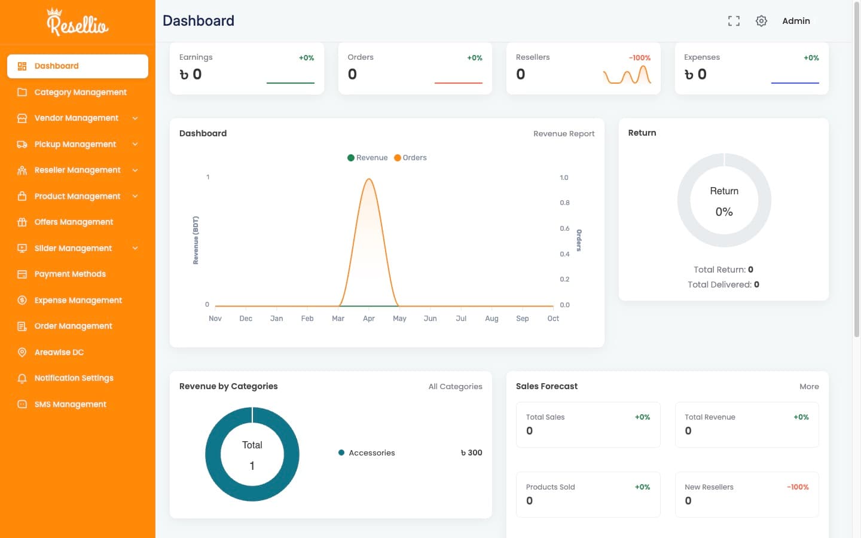Open the Offers Management label

pos(74,222)
